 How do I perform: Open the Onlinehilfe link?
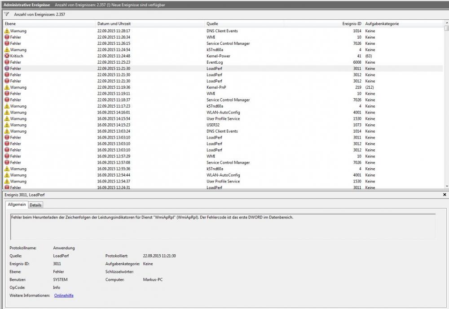pos(64,296)
